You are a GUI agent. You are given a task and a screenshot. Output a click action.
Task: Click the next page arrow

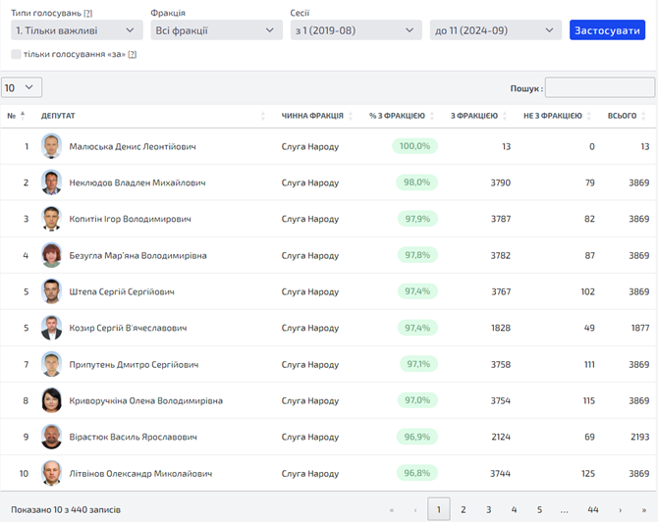point(620,510)
